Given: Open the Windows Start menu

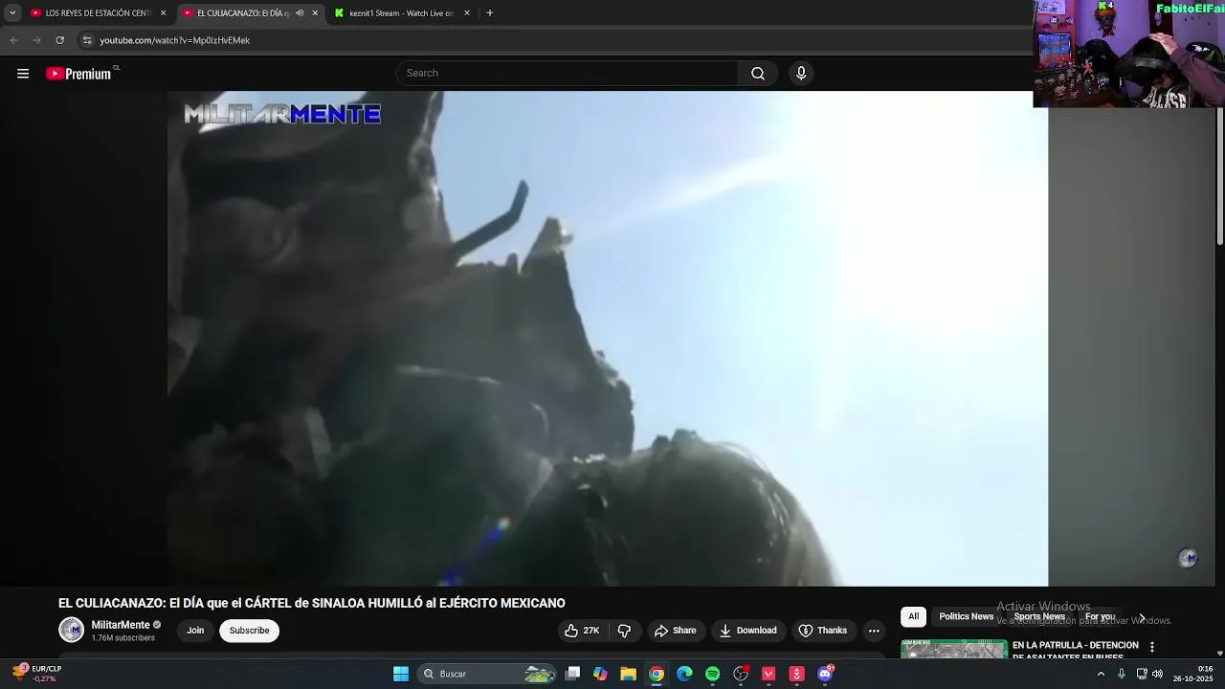Looking at the screenshot, I should click(x=401, y=674).
